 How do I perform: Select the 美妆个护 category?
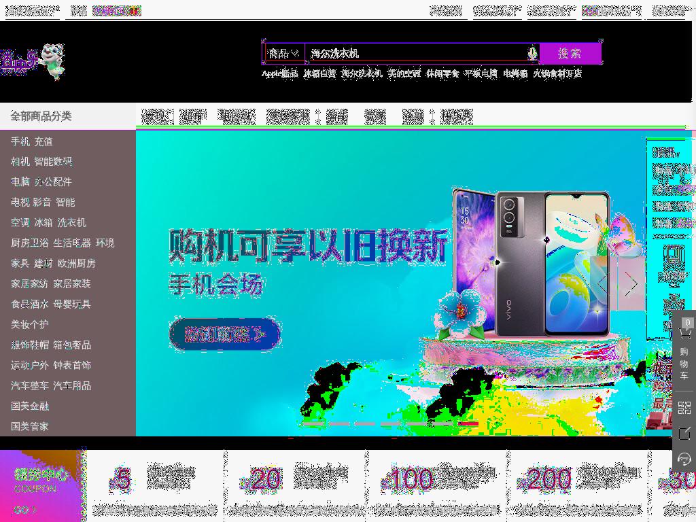coord(30,324)
